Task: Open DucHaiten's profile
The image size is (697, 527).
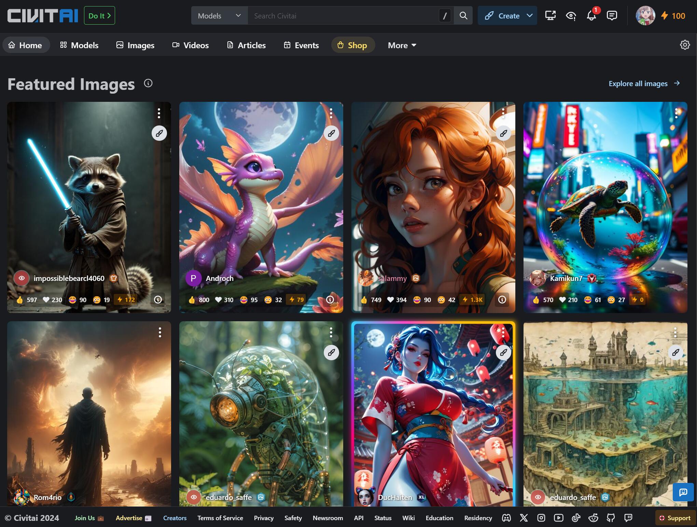Action: click(395, 497)
